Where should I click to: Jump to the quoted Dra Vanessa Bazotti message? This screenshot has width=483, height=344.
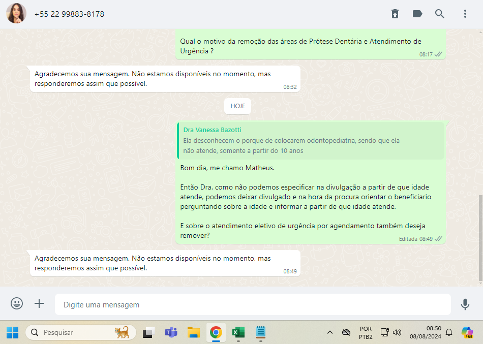point(311,141)
